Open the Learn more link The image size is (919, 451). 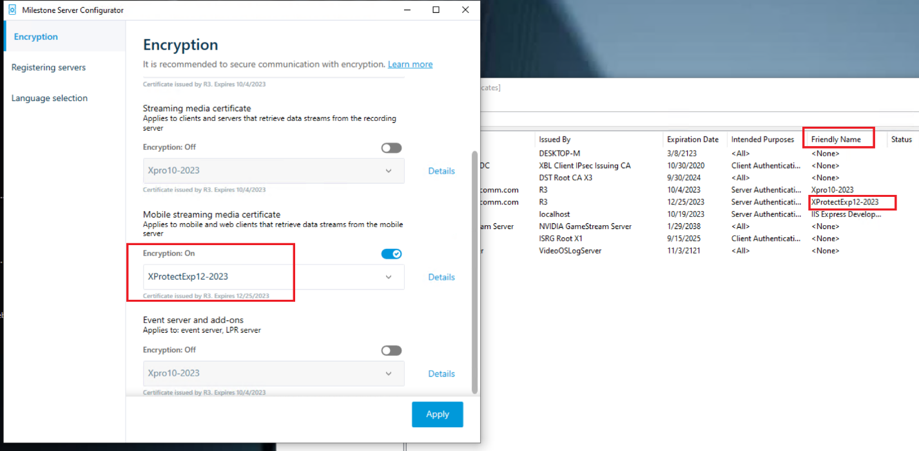pyautogui.click(x=410, y=64)
